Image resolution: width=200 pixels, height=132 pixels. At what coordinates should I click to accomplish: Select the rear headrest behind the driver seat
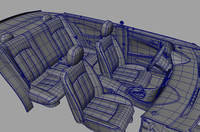point(47,18)
